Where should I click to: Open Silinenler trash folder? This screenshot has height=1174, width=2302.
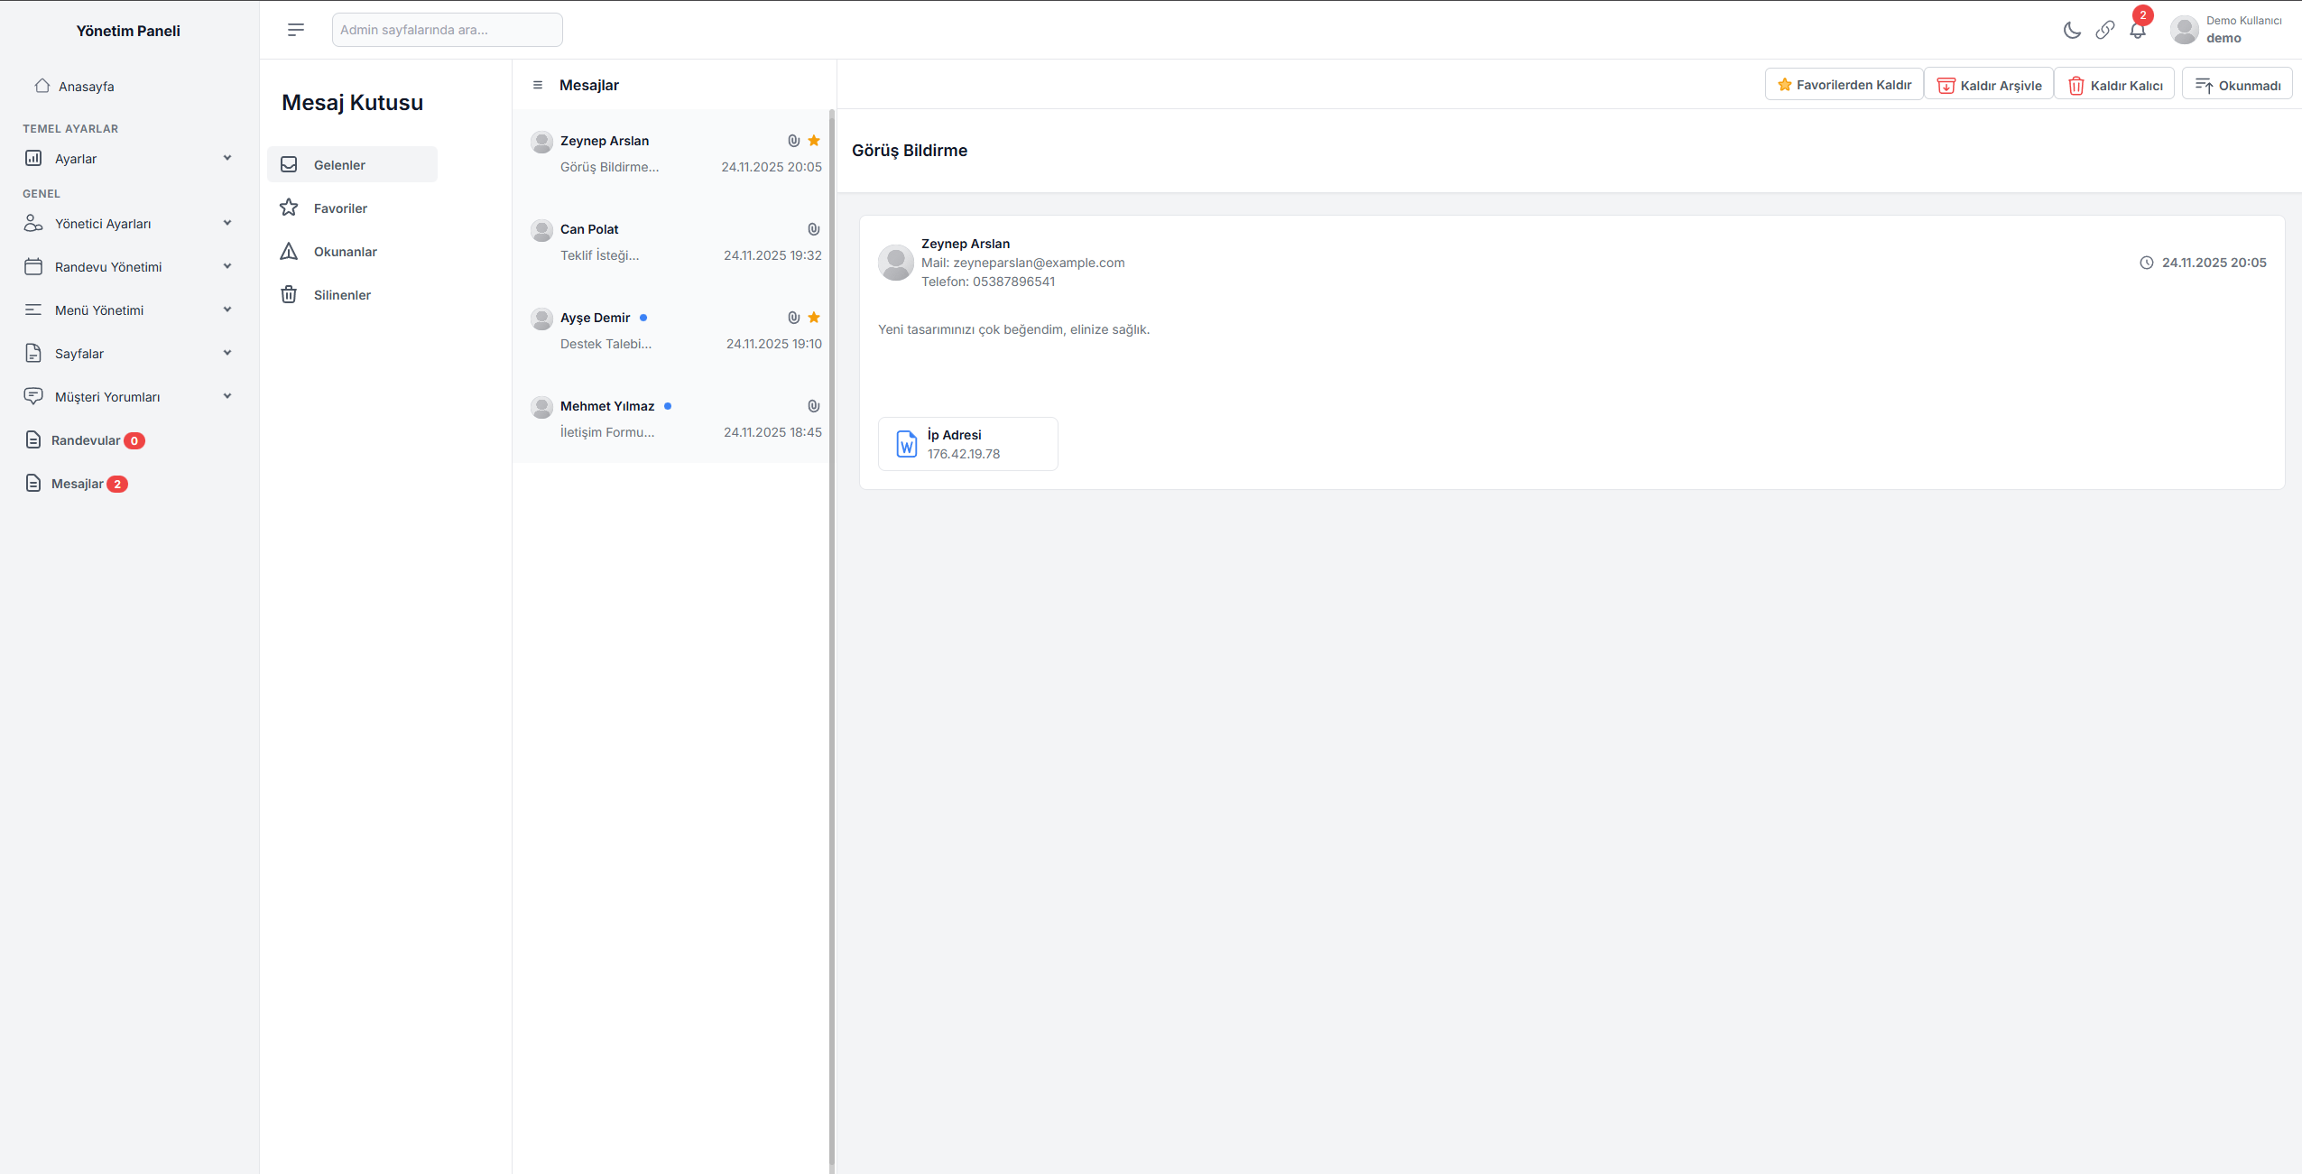pos(342,295)
